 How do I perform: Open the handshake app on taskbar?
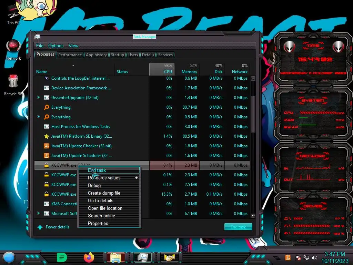(170, 257)
